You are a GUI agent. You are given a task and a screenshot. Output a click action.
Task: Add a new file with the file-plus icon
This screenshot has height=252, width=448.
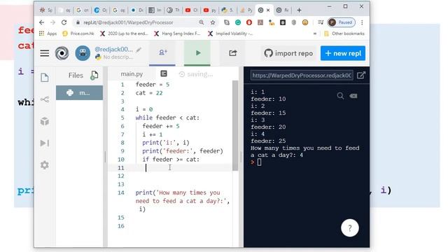point(94,76)
